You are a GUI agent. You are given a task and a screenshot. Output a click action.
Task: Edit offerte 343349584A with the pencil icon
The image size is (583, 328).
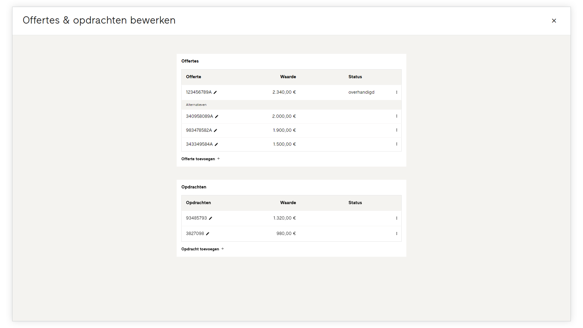pos(216,144)
